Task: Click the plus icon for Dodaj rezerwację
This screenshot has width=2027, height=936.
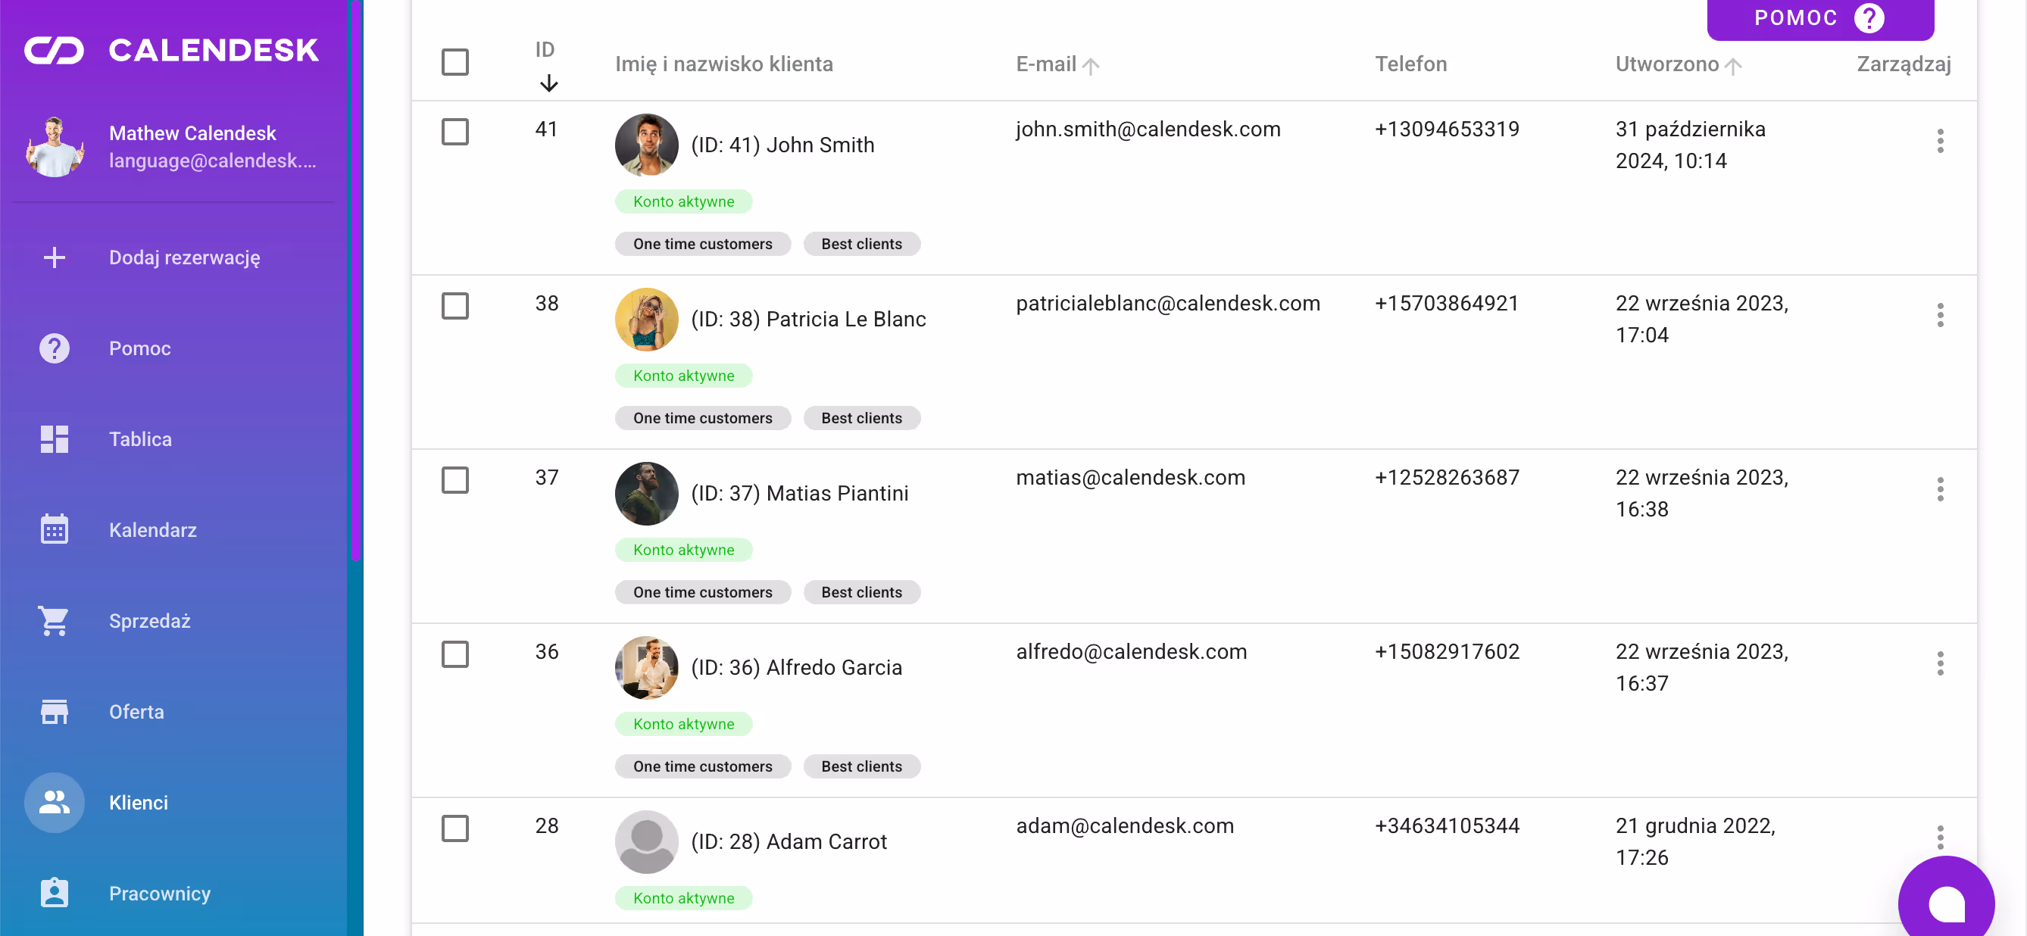Action: [x=55, y=258]
